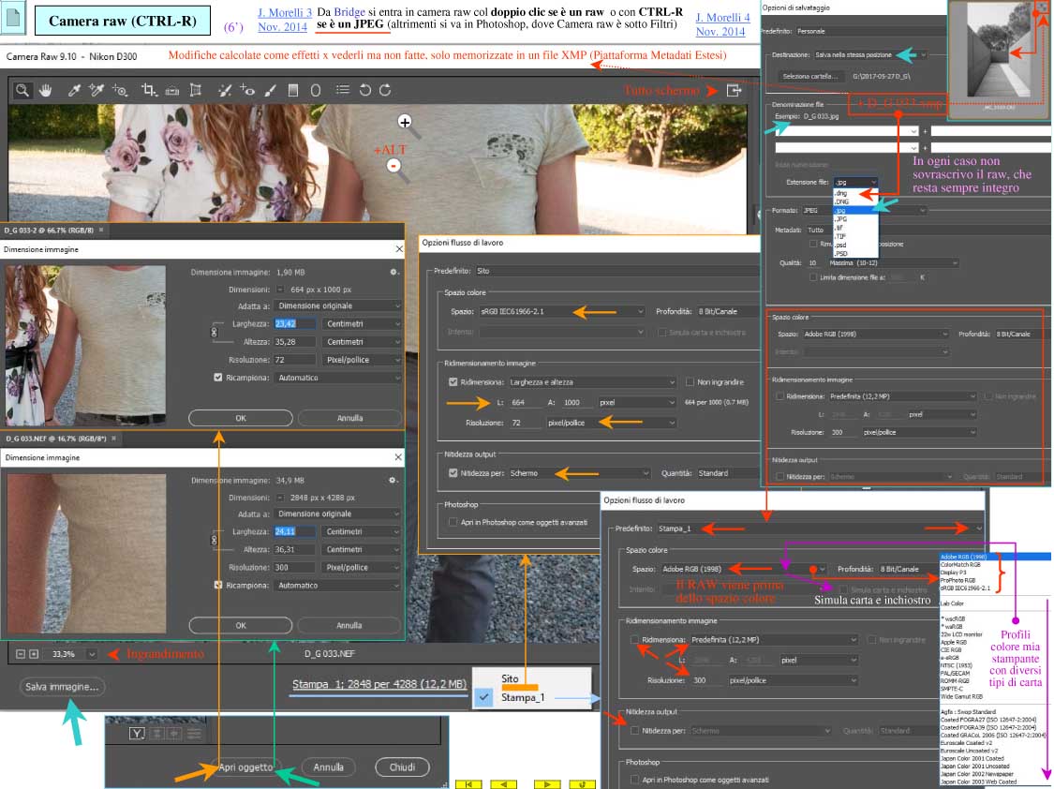Viewport: 1054px width, 789px height.
Task: Open the sRGB IEC61966-2.1 Spazio dropdown
Action: click(x=561, y=312)
